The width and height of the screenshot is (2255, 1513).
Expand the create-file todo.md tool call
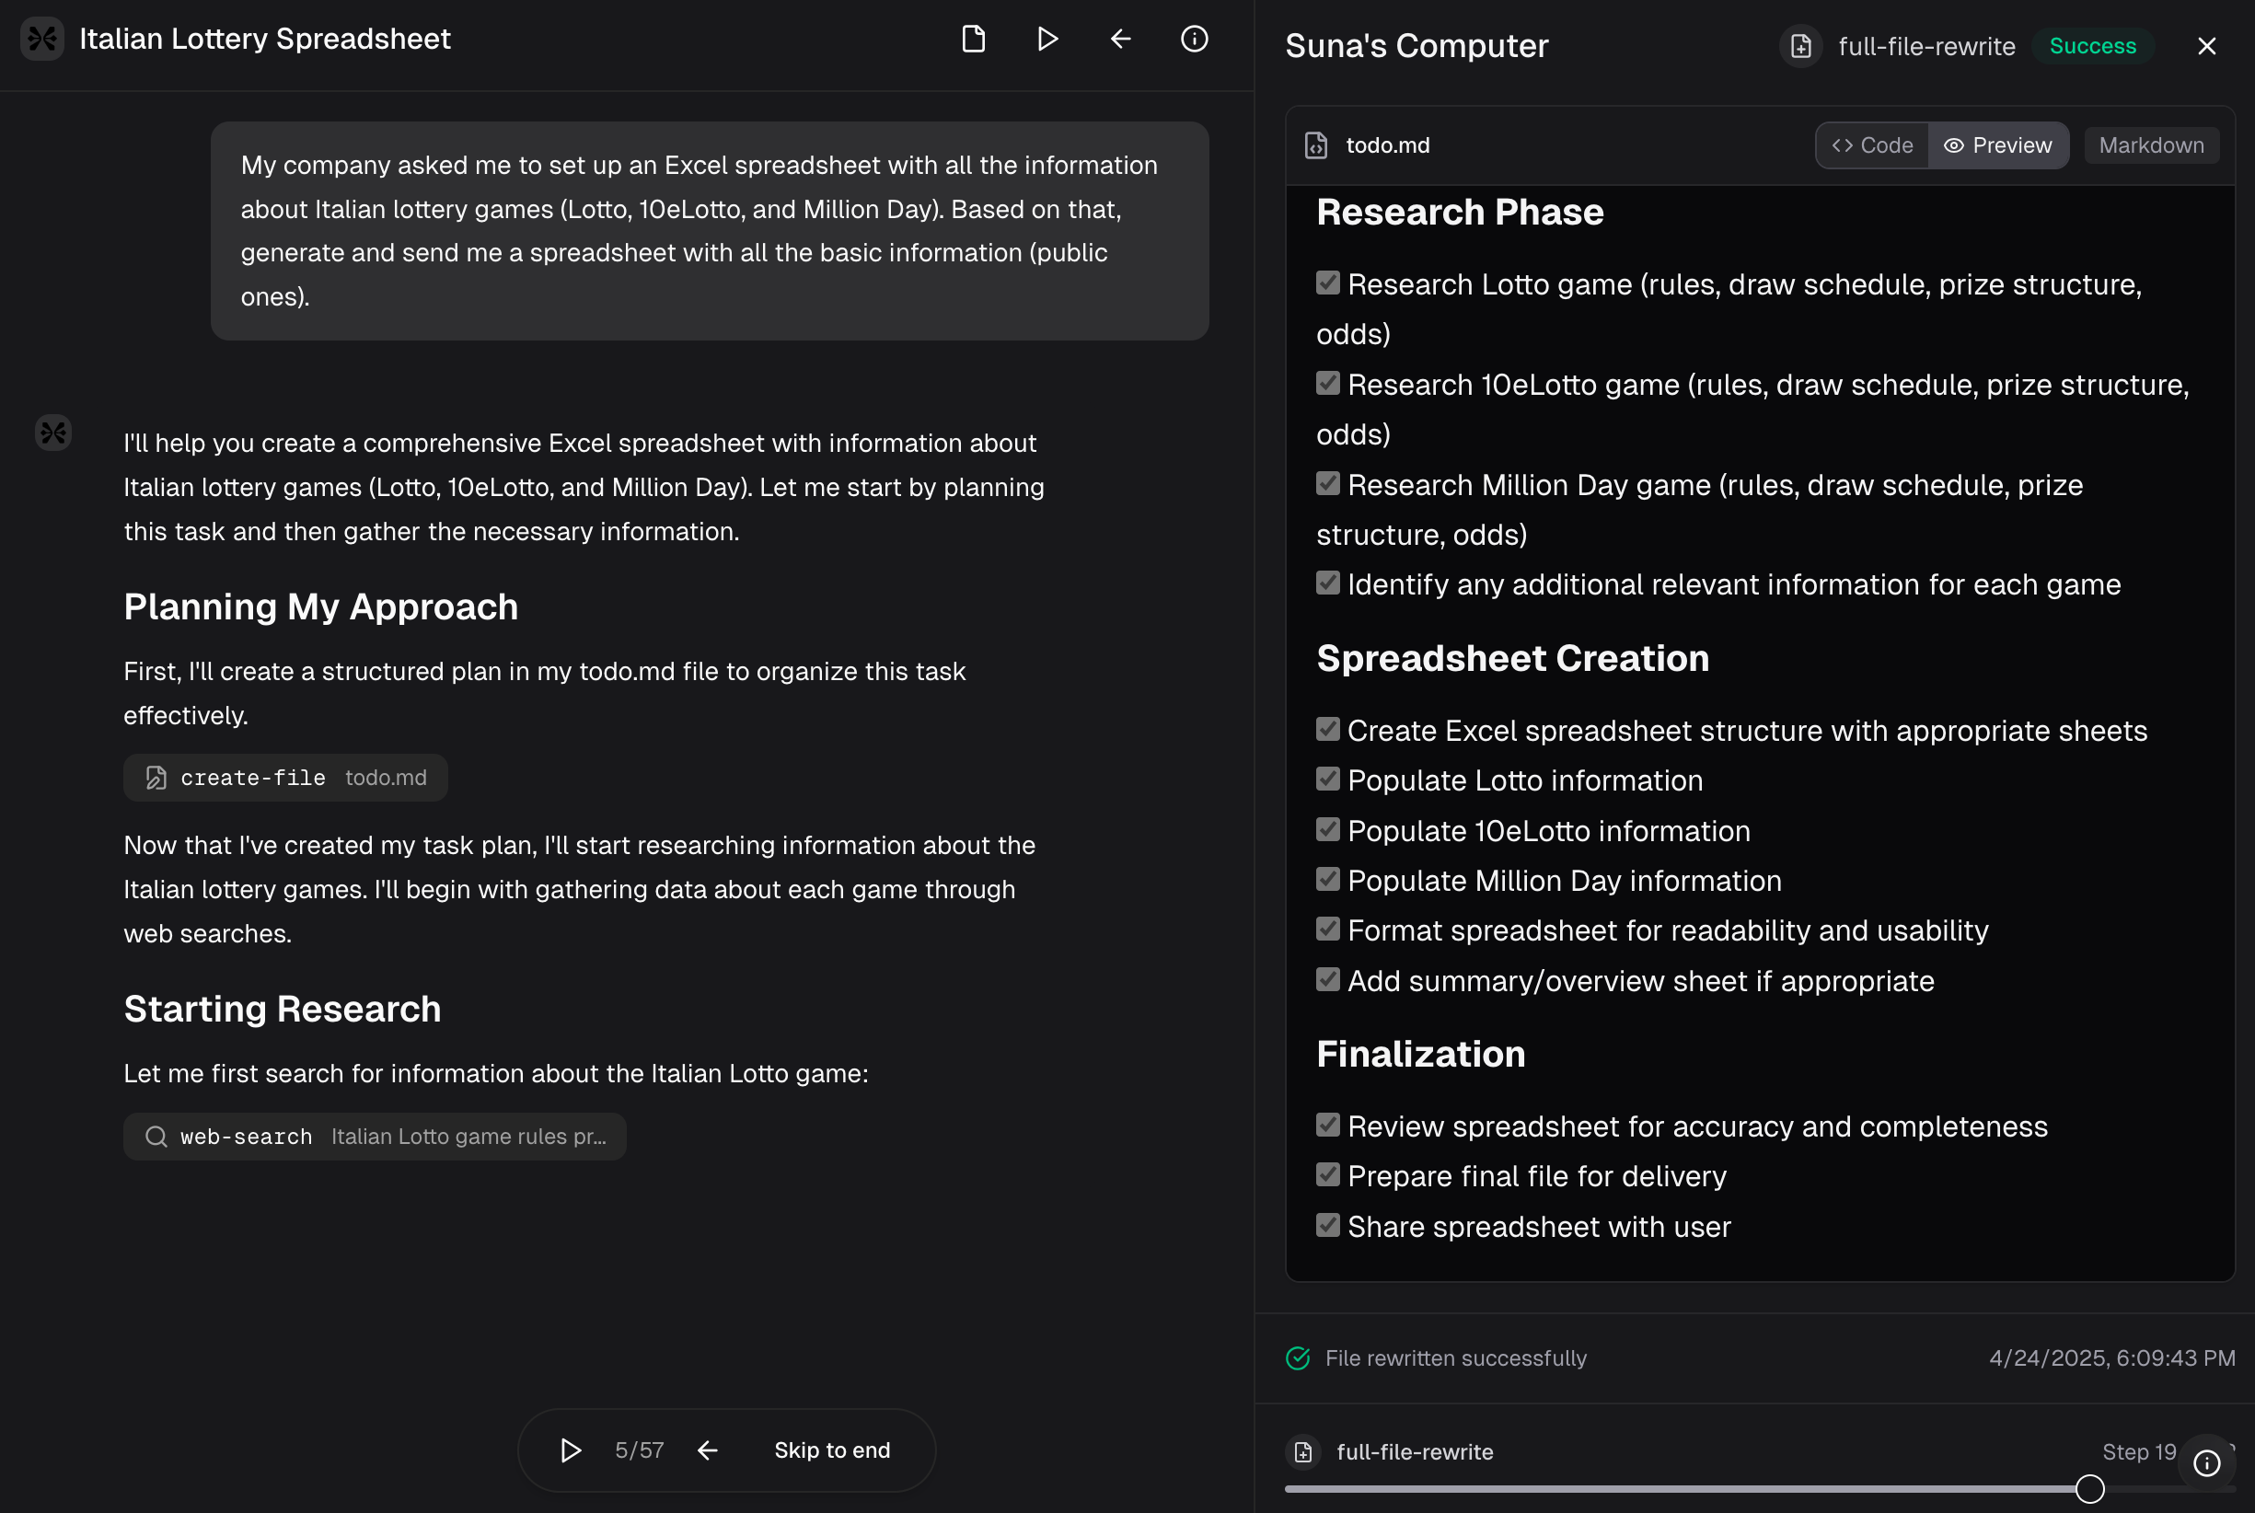(x=285, y=778)
